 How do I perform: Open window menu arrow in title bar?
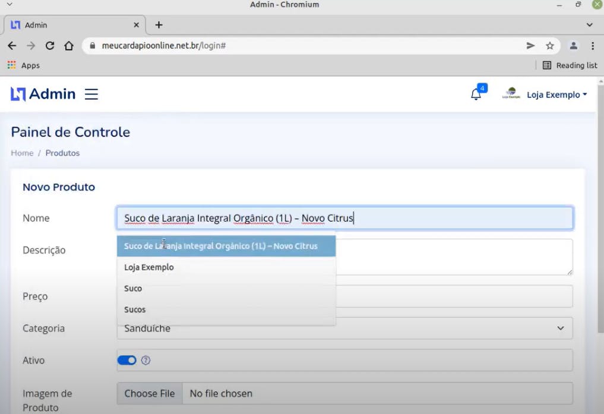coord(10,5)
